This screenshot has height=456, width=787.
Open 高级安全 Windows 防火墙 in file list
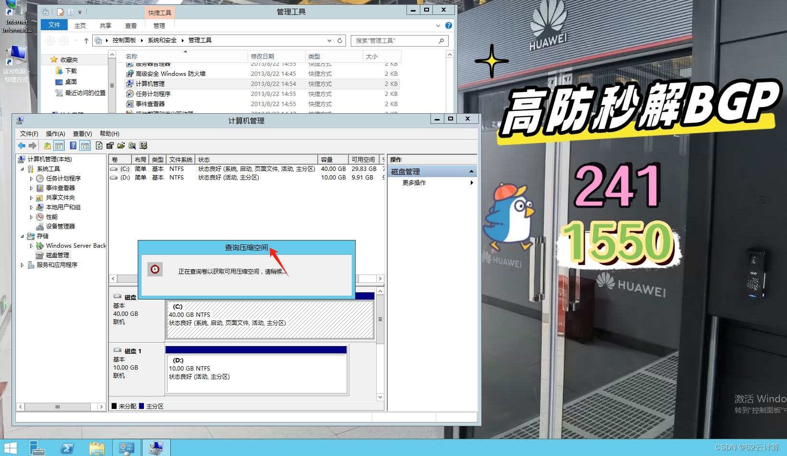click(x=170, y=74)
